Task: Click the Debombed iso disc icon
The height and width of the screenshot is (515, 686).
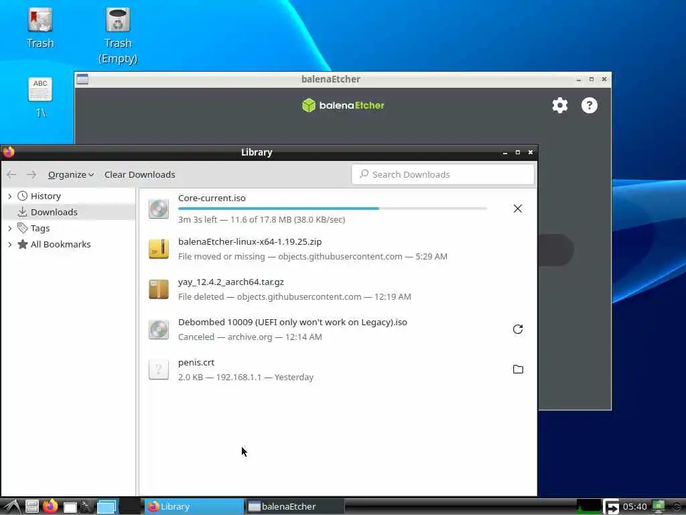Action: click(x=158, y=330)
